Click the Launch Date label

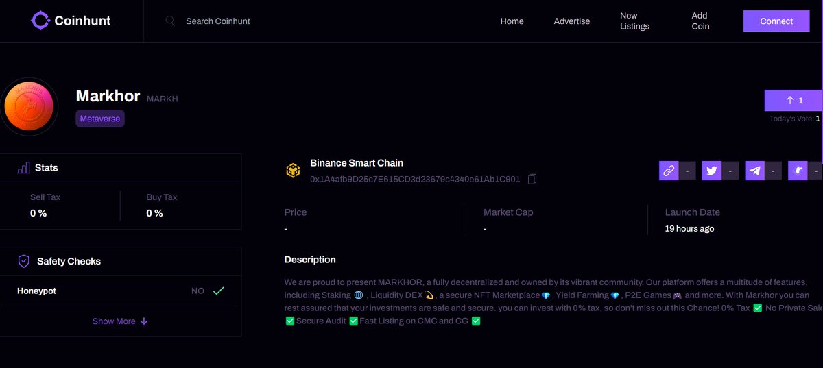click(x=693, y=212)
